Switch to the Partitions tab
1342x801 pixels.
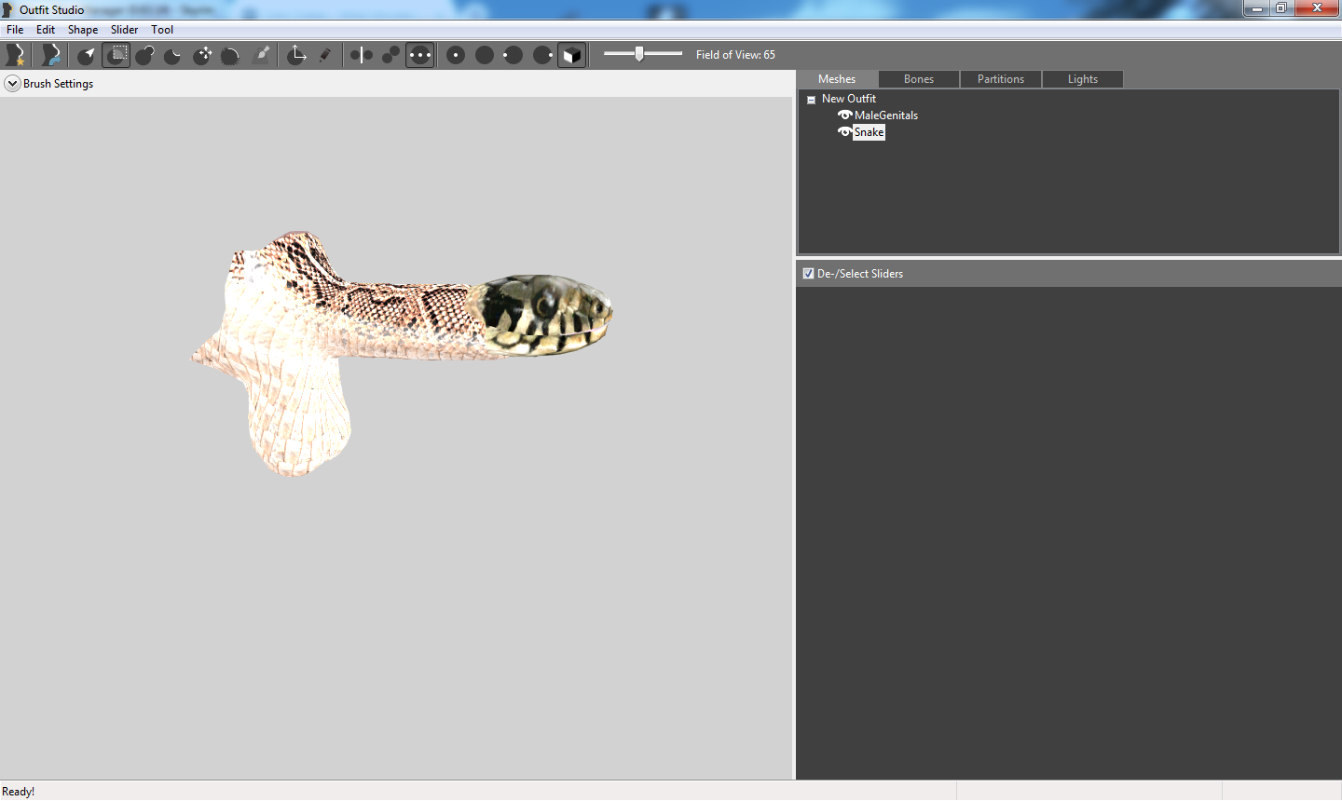(x=1001, y=79)
